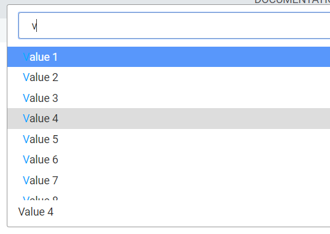Select the "Value 6" option

click(x=168, y=160)
